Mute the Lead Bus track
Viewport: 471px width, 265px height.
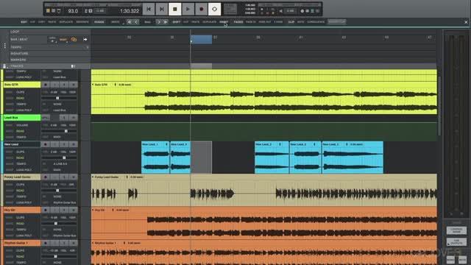tap(74, 118)
